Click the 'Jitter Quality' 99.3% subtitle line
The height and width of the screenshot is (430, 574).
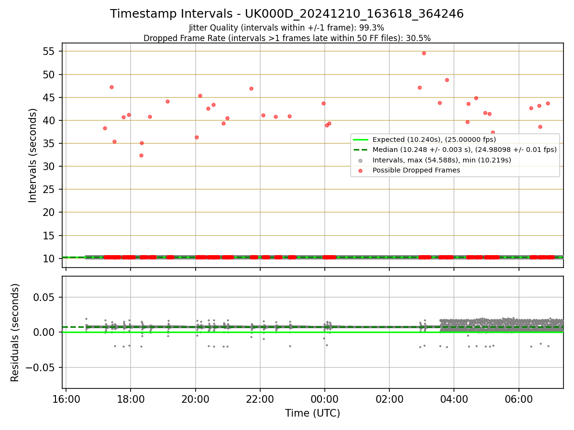[287, 28]
